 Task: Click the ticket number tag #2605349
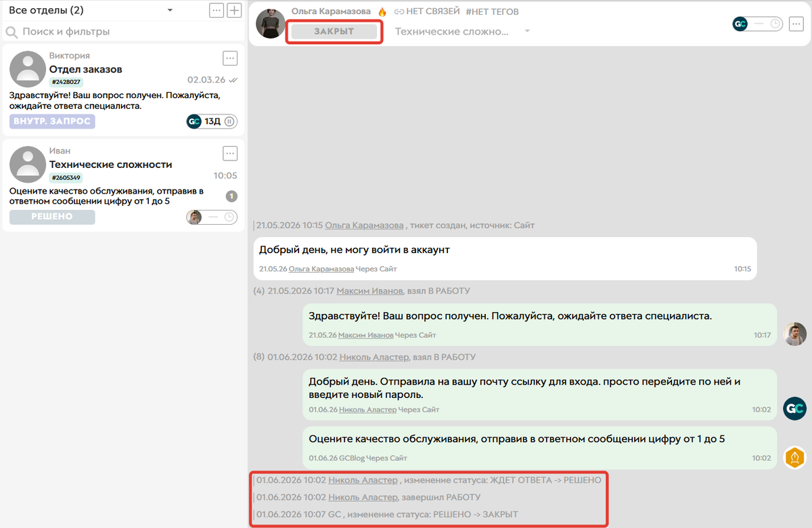(x=66, y=178)
